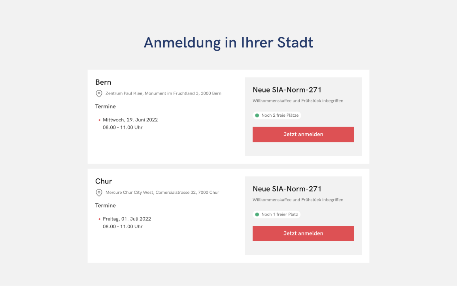Select the 'Noch 1 freier Platz' availability badge

pos(276,214)
